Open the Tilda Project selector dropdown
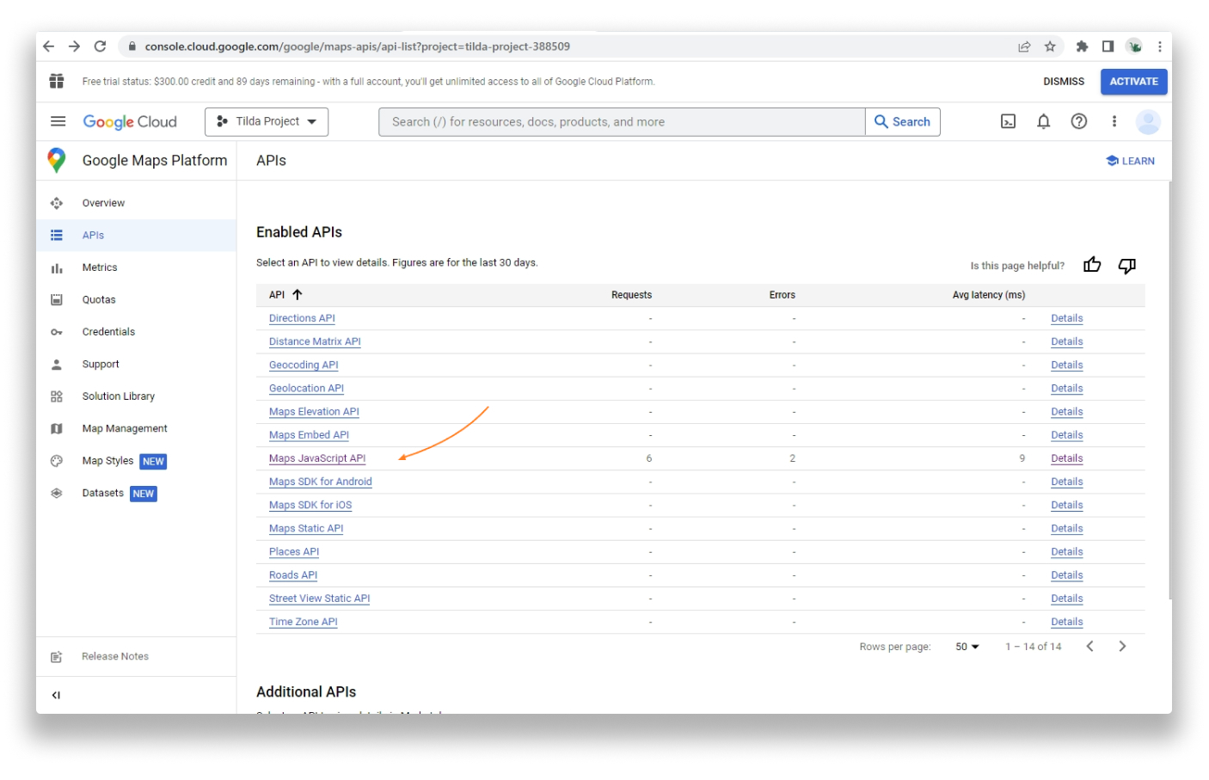Viewport: 1209px width, 780px height. tap(267, 121)
